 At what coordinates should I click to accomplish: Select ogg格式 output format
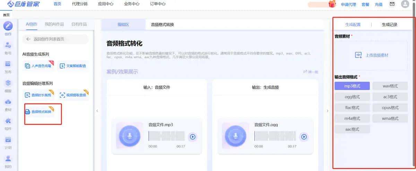click(352, 97)
